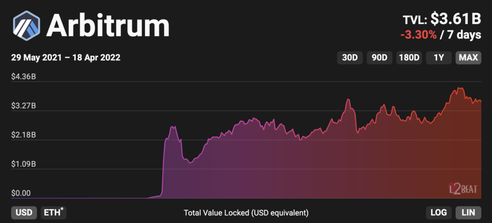Click the Total Value Locked caption
This screenshot has height=223, width=492.
246,212
